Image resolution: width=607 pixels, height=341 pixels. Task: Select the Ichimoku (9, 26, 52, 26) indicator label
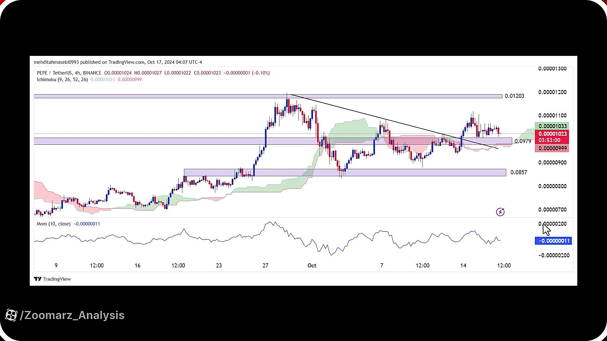point(62,80)
